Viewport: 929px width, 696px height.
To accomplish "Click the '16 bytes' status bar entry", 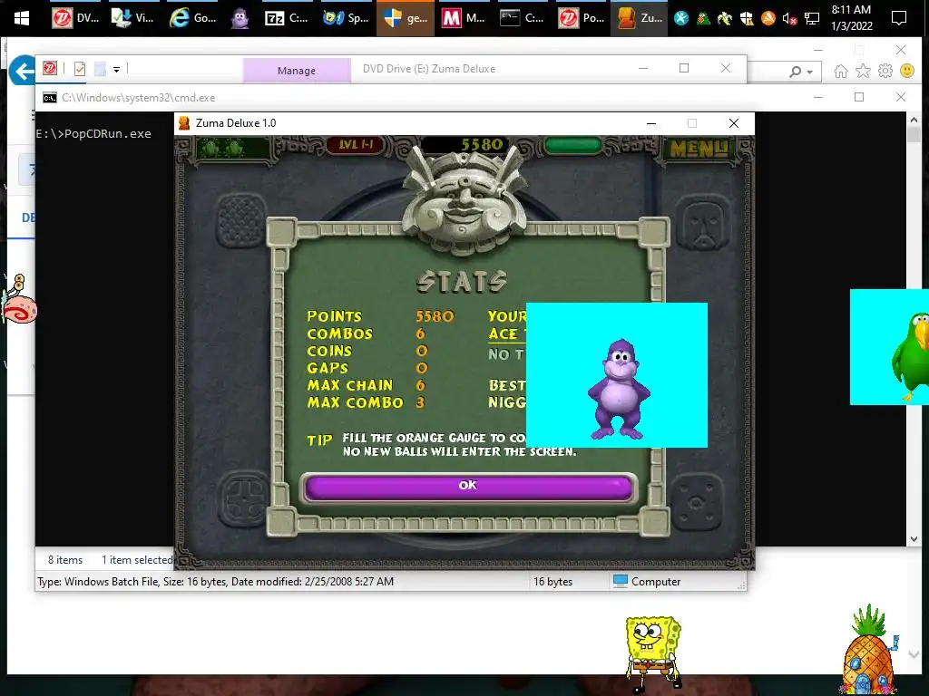I will pos(553,582).
